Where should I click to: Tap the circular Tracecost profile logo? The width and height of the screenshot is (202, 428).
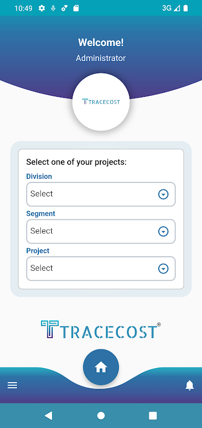pos(101,102)
